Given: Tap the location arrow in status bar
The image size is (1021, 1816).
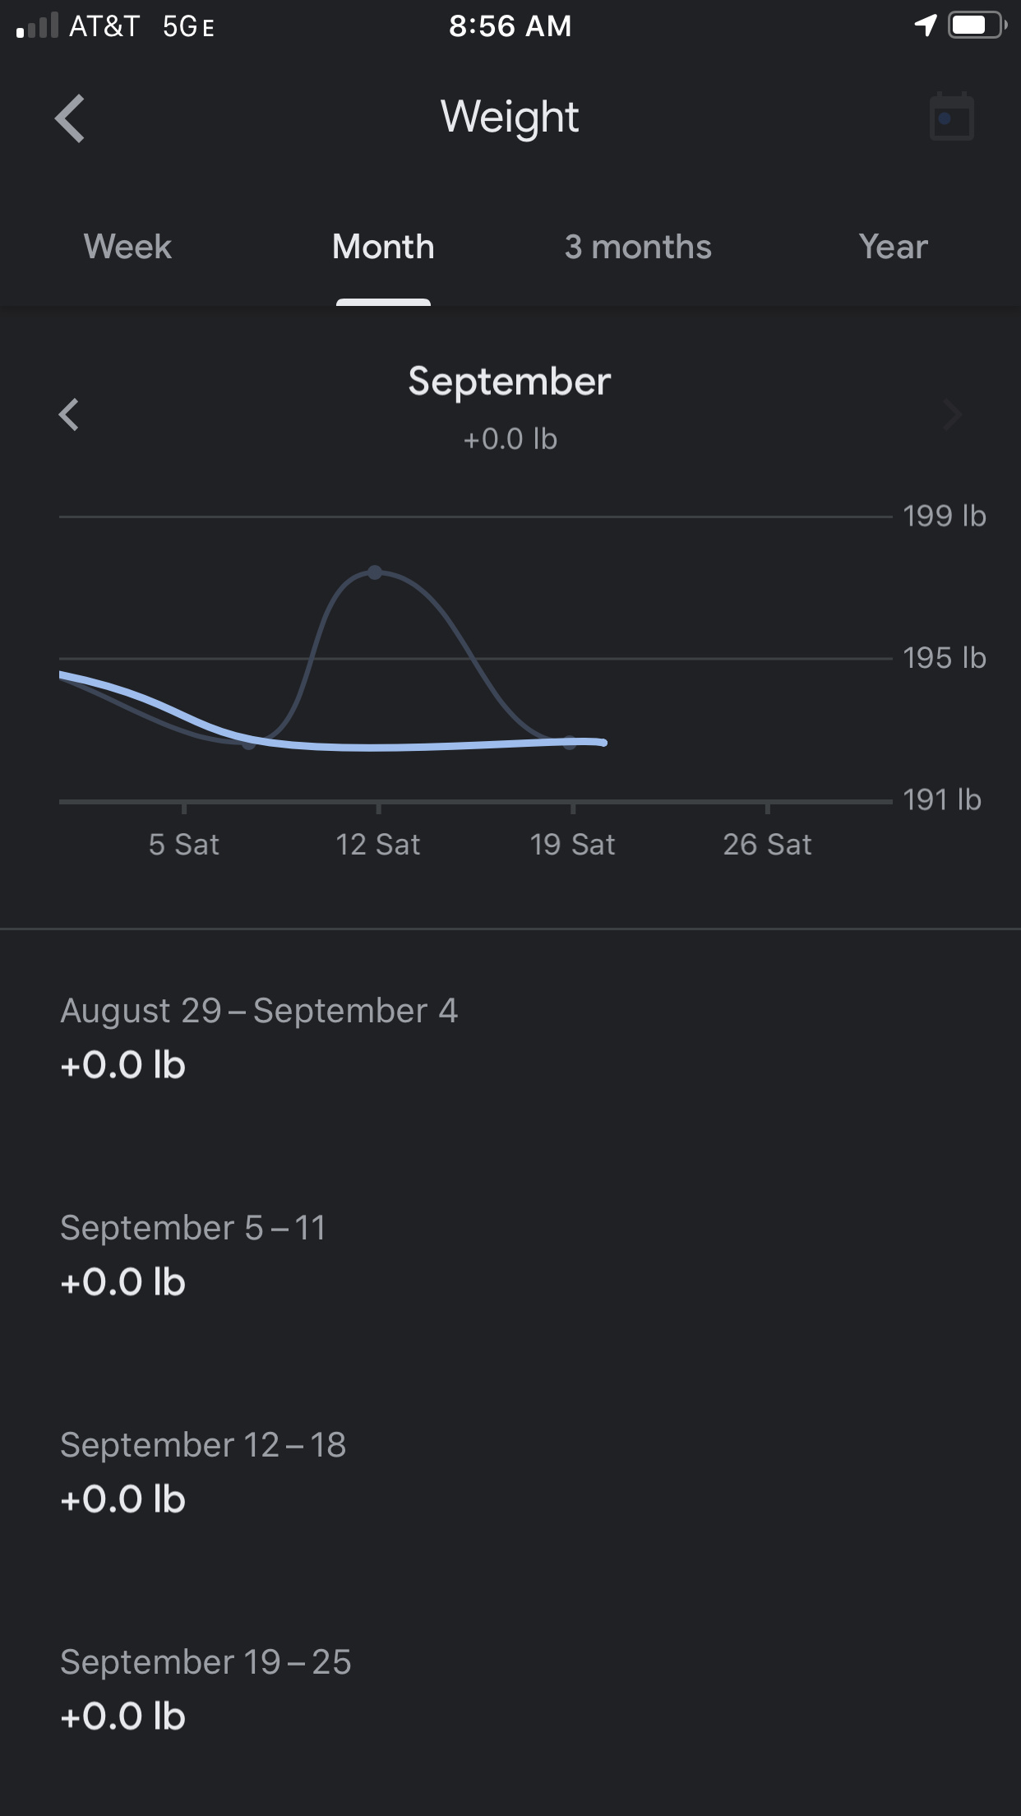Looking at the screenshot, I should click(x=926, y=25).
